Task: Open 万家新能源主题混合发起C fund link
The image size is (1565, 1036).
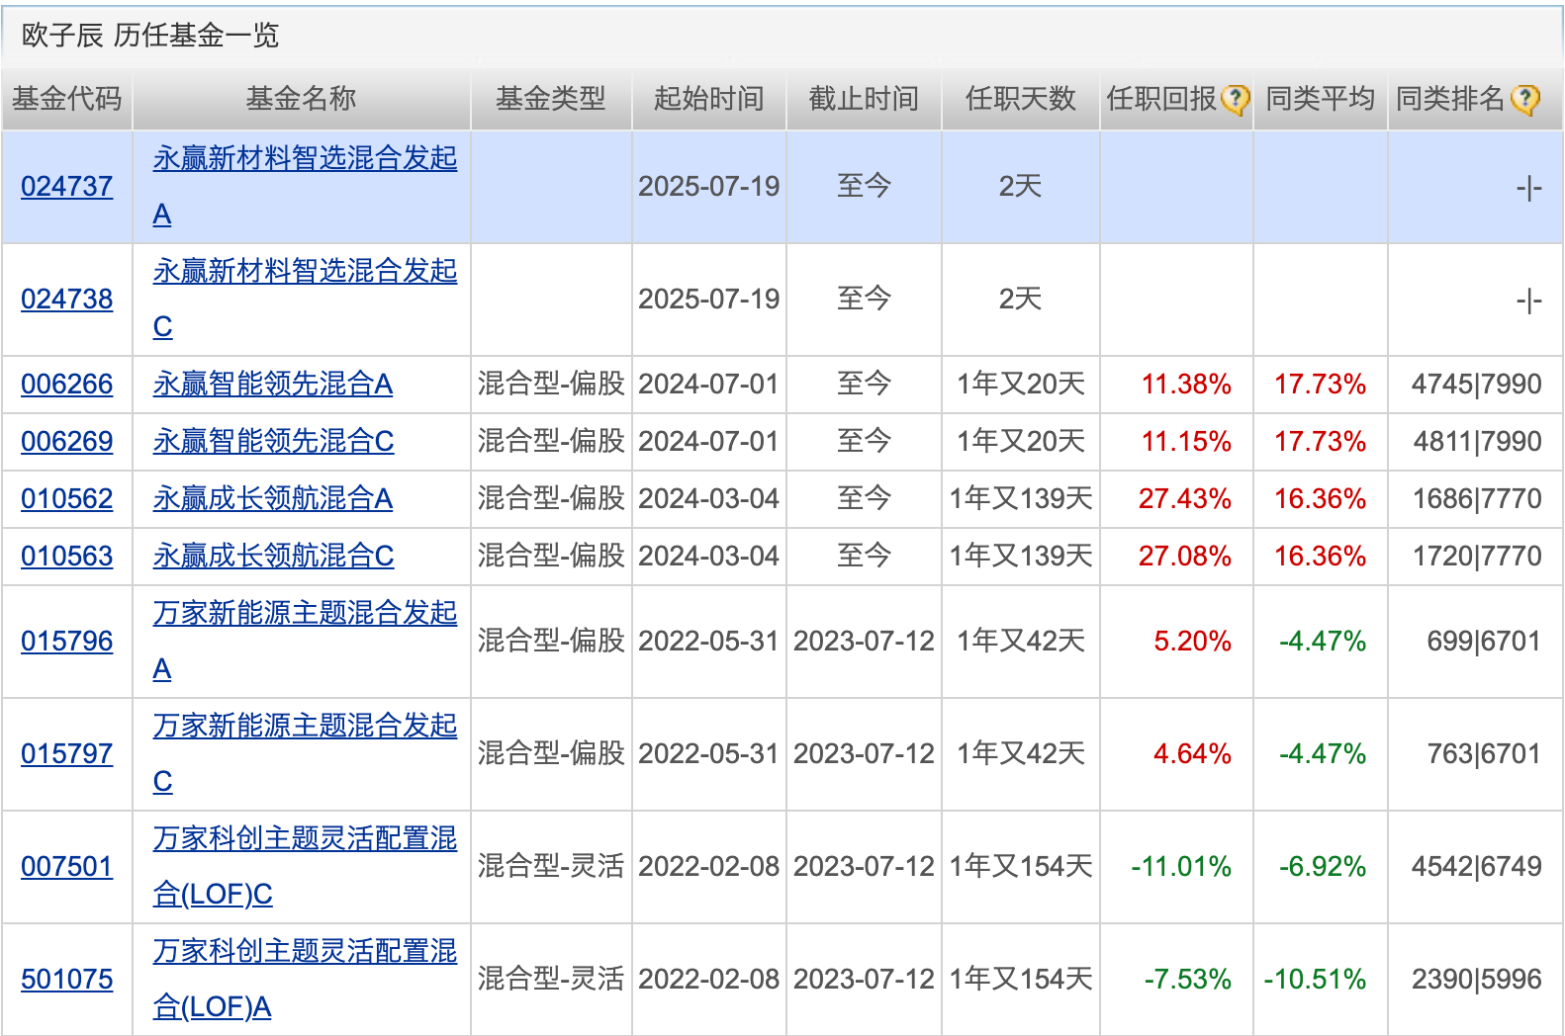Action: pyautogui.click(x=305, y=753)
